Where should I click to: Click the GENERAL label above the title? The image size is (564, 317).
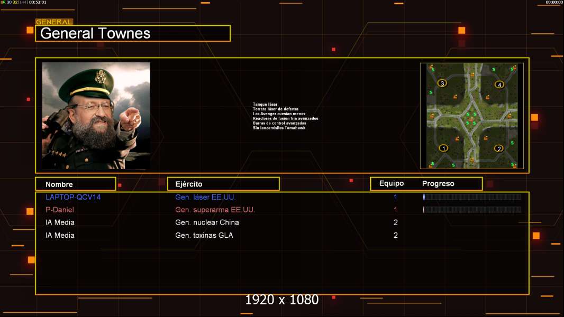pyautogui.click(x=54, y=22)
